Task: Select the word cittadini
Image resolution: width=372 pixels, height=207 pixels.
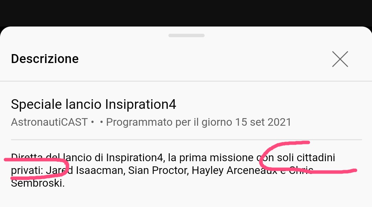Action: click(316, 158)
